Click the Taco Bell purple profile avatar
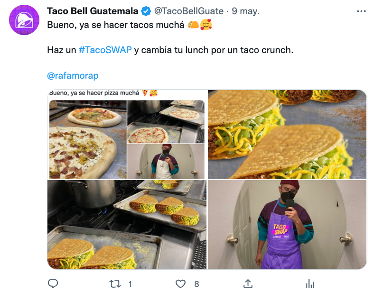This screenshot has width=374, height=293. coord(24,20)
